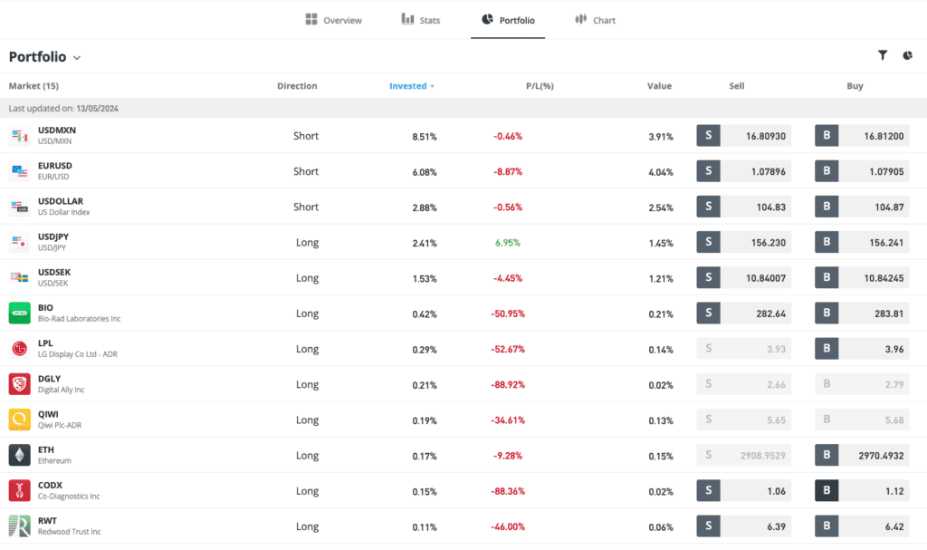Expand the Portfolio dropdown chevron
This screenshot has width=927, height=550.
[77, 58]
